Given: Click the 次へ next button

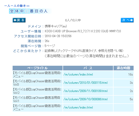Looking at the screenshot, I should [127, 20].
